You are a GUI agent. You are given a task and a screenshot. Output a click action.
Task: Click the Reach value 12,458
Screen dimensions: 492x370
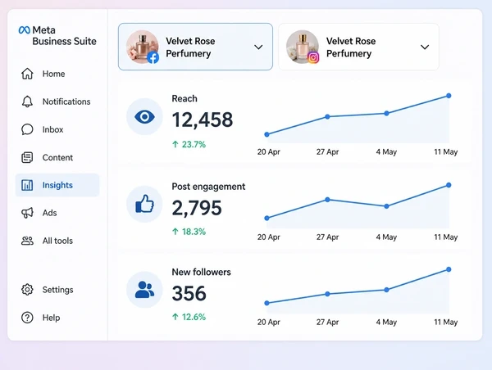203,120
